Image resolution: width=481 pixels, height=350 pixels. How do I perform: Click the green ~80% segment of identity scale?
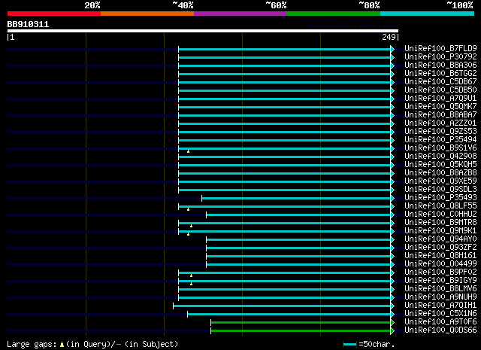pyautogui.click(x=334, y=14)
